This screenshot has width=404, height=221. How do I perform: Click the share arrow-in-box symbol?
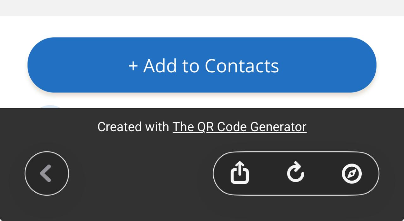[240, 173]
